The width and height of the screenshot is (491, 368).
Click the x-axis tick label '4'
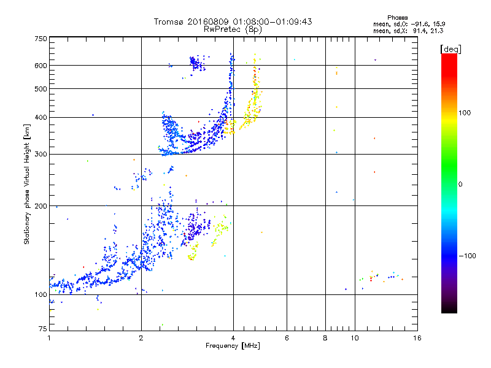233,338
